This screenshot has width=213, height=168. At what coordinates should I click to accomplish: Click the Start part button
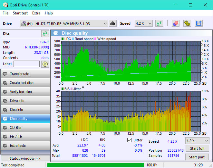[x=197, y=157]
